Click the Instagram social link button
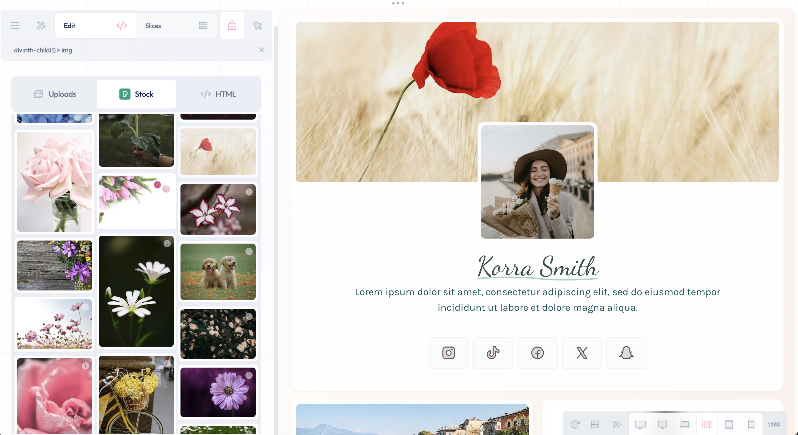 pos(448,353)
